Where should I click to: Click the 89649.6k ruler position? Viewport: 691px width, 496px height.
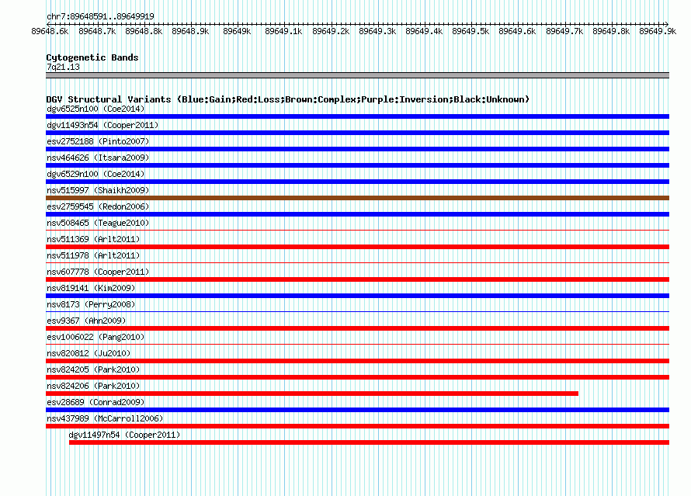pyautogui.click(x=517, y=31)
